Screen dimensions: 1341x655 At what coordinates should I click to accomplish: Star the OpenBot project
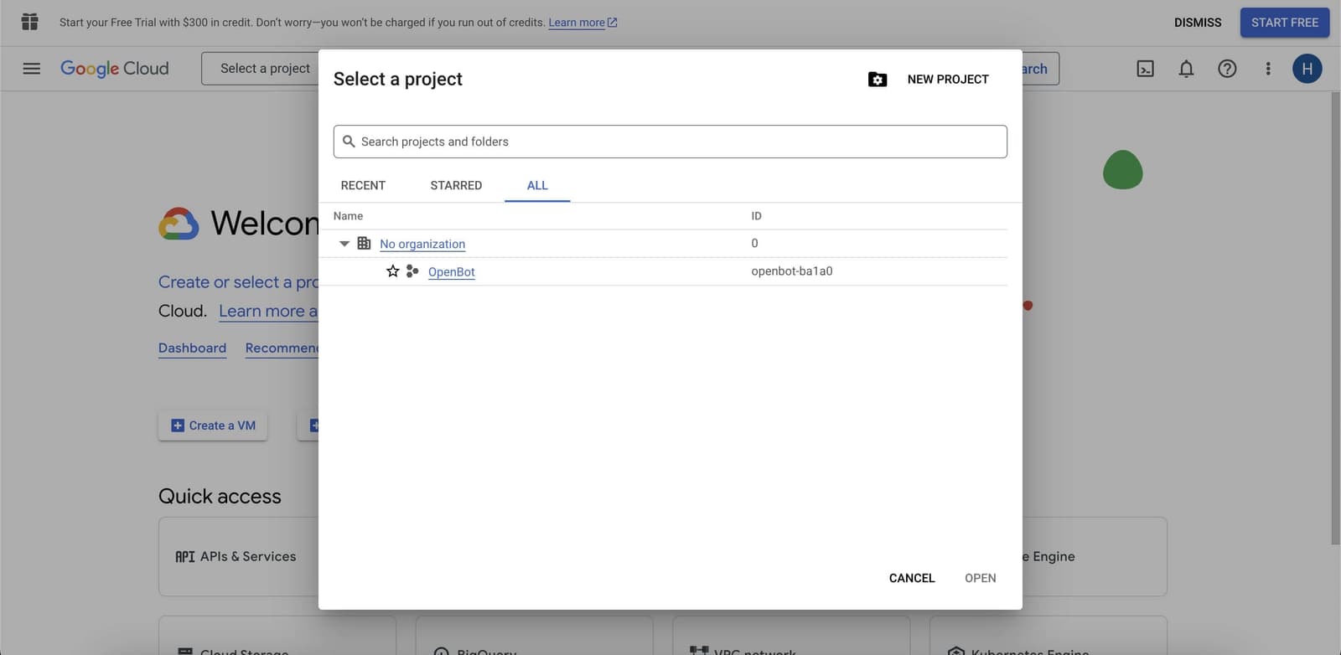tap(392, 271)
